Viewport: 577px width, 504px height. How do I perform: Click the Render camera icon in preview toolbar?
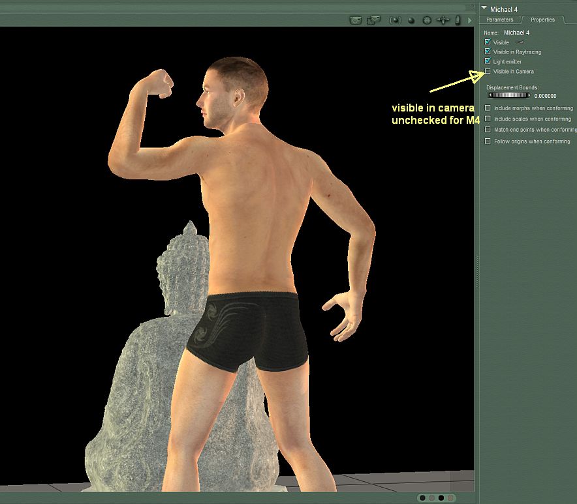click(355, 20)
